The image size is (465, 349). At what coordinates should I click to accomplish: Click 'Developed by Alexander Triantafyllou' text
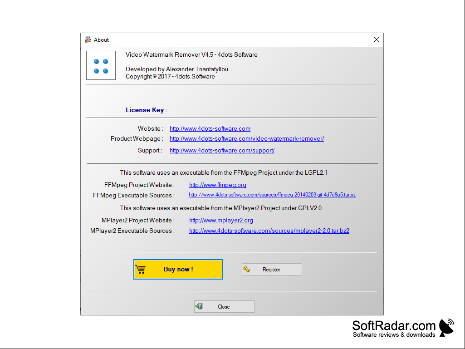tap(177, 69)
